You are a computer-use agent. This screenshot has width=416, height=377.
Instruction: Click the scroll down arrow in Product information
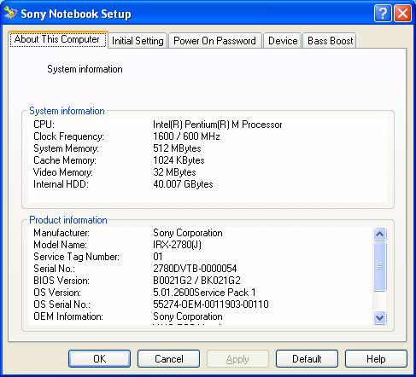point(379,317)
